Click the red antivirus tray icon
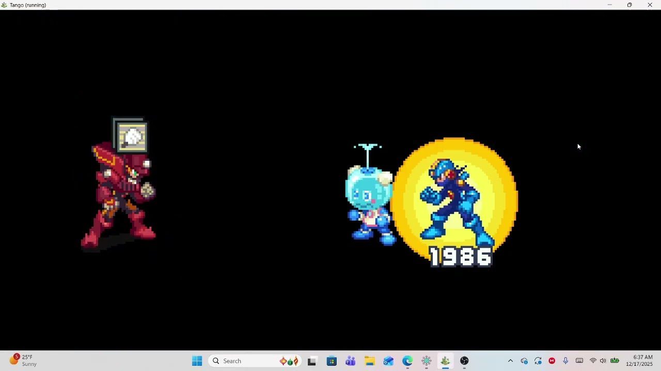Image resolution: width=661 pixels, height=371 pixels. click(552, 361)
